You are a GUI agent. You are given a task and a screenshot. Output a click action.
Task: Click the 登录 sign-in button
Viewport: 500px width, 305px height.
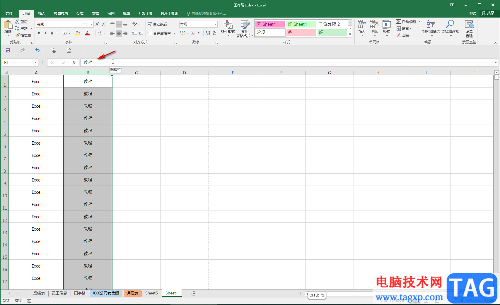point(473,13)
